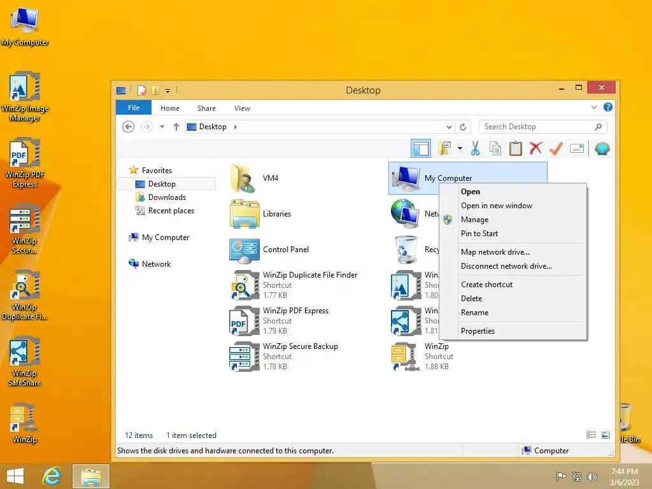Image resolution: width=652 pixels, height=489 pixels.
Task: Choose Disconnect network drive...
Action: 506,266
